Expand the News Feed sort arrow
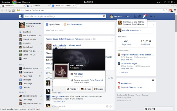 click(x=41, y=32)
